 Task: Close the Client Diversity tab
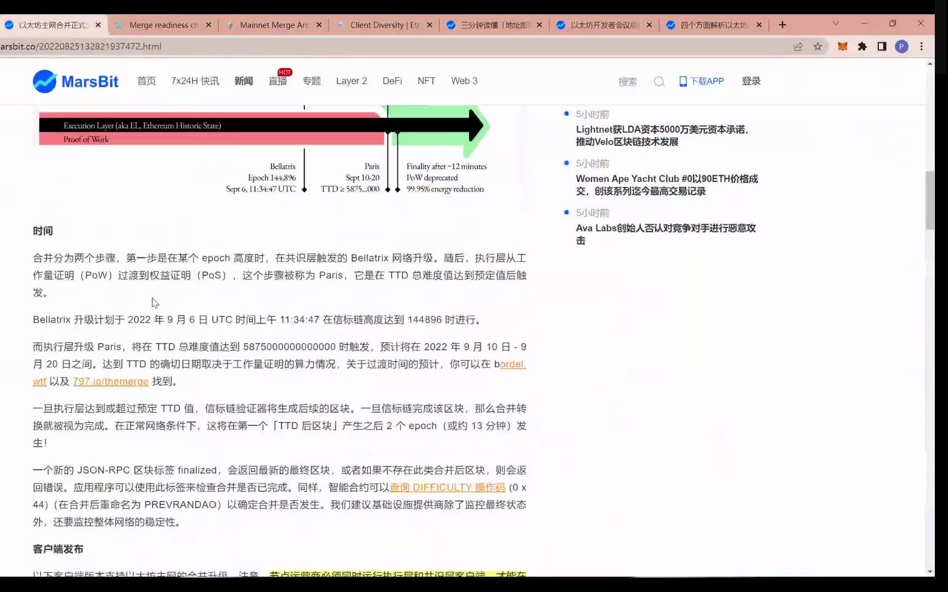click(x=429, y=25)
